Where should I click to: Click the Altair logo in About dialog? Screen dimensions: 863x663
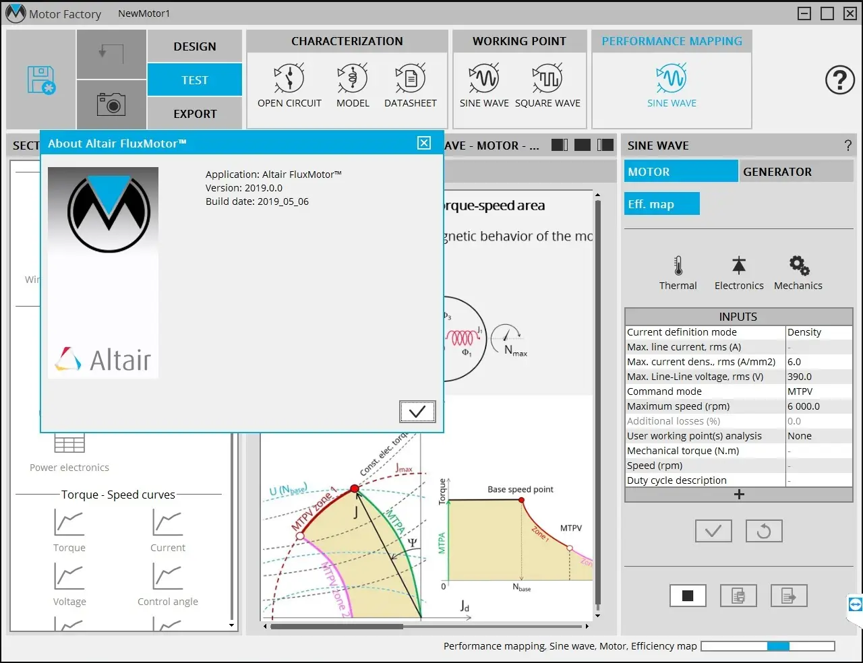[x=103, y=360]
